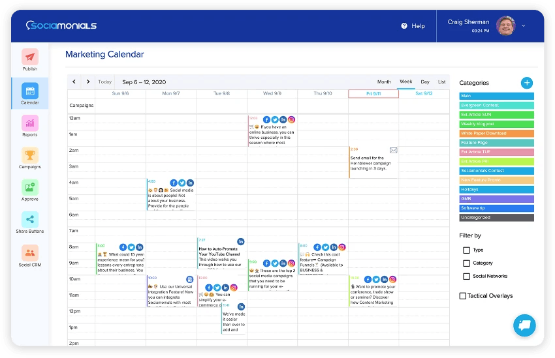Go to the previous week arrow

click(x=74, y=82)
